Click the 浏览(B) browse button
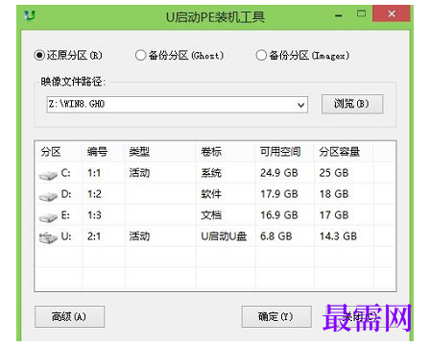This screenshot has height=348, width=430. [x=352, y=104]
